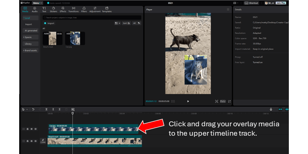
Task: Redo the last action
Action: (40, 110)
